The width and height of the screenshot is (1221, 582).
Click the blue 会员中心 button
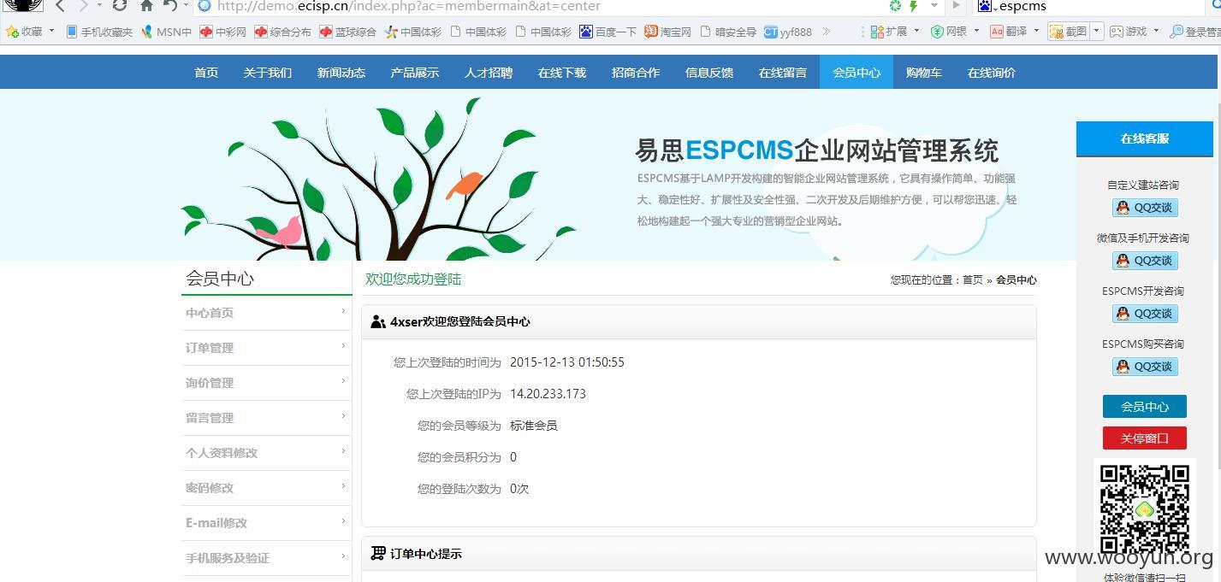pos(1145,407)
